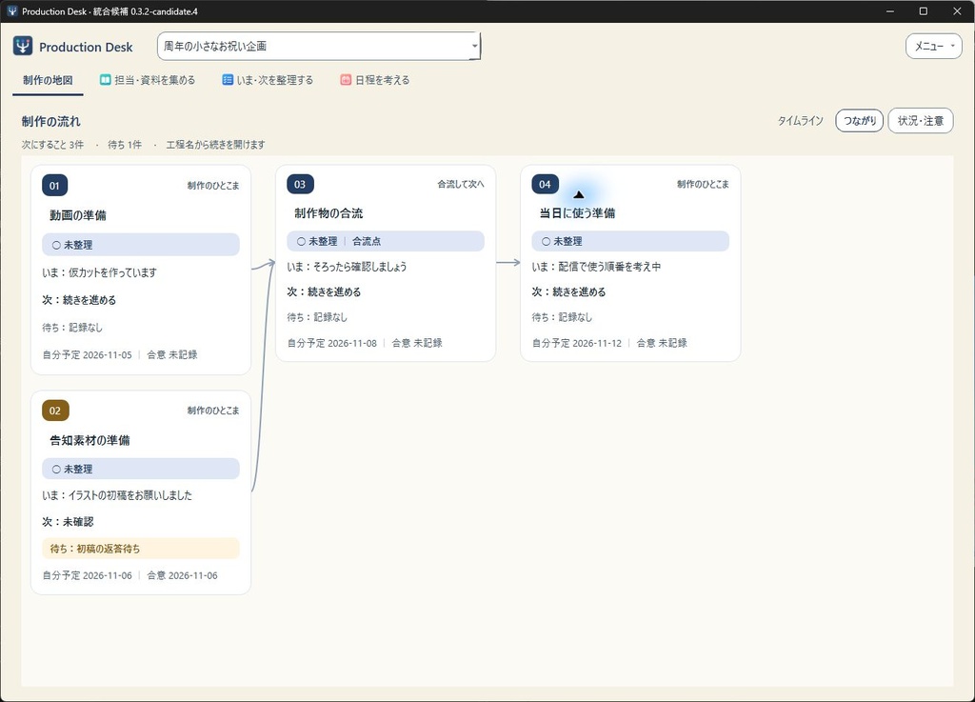Open the 周年の小さなお祝い企画 project dropdown
Viewport: 975px width, 702px height.
click(319, 46)
